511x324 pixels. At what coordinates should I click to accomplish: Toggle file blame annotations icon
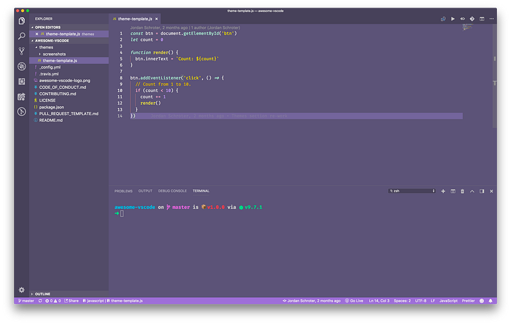[462, 19]
